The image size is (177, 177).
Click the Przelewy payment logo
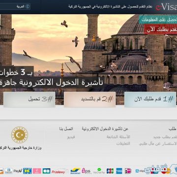[x=59, y=172]
